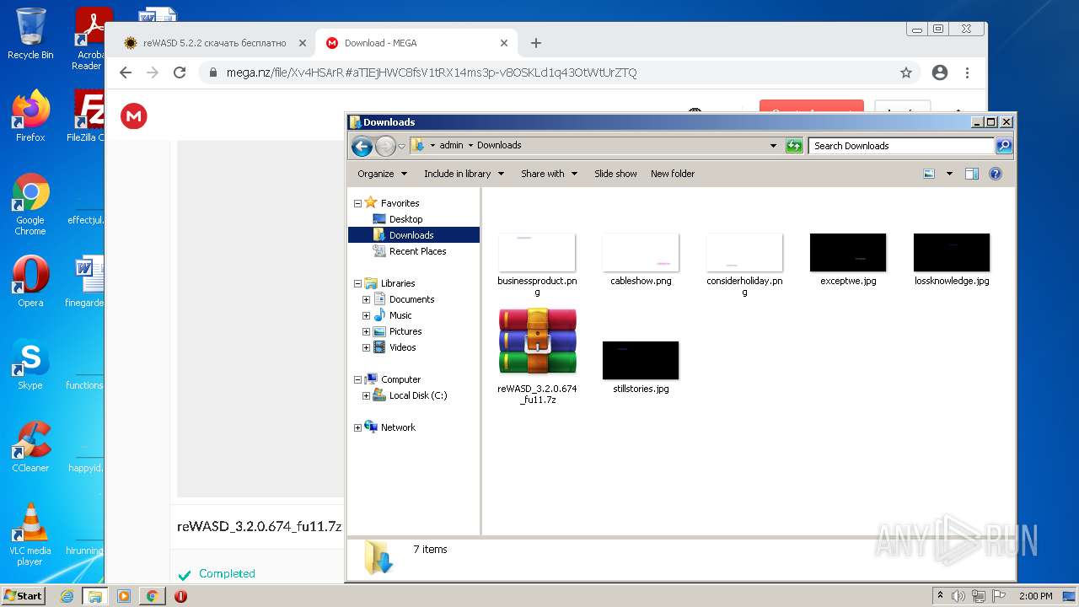Open the Organize menu
1079x607 pixels.
pyautogui.click(x=382, y=174)
